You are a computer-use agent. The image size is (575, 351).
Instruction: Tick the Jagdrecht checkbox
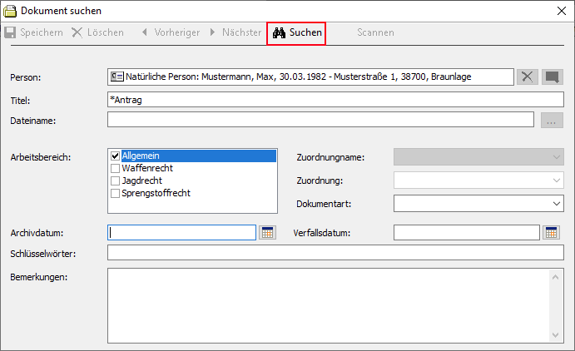point(116,180)
